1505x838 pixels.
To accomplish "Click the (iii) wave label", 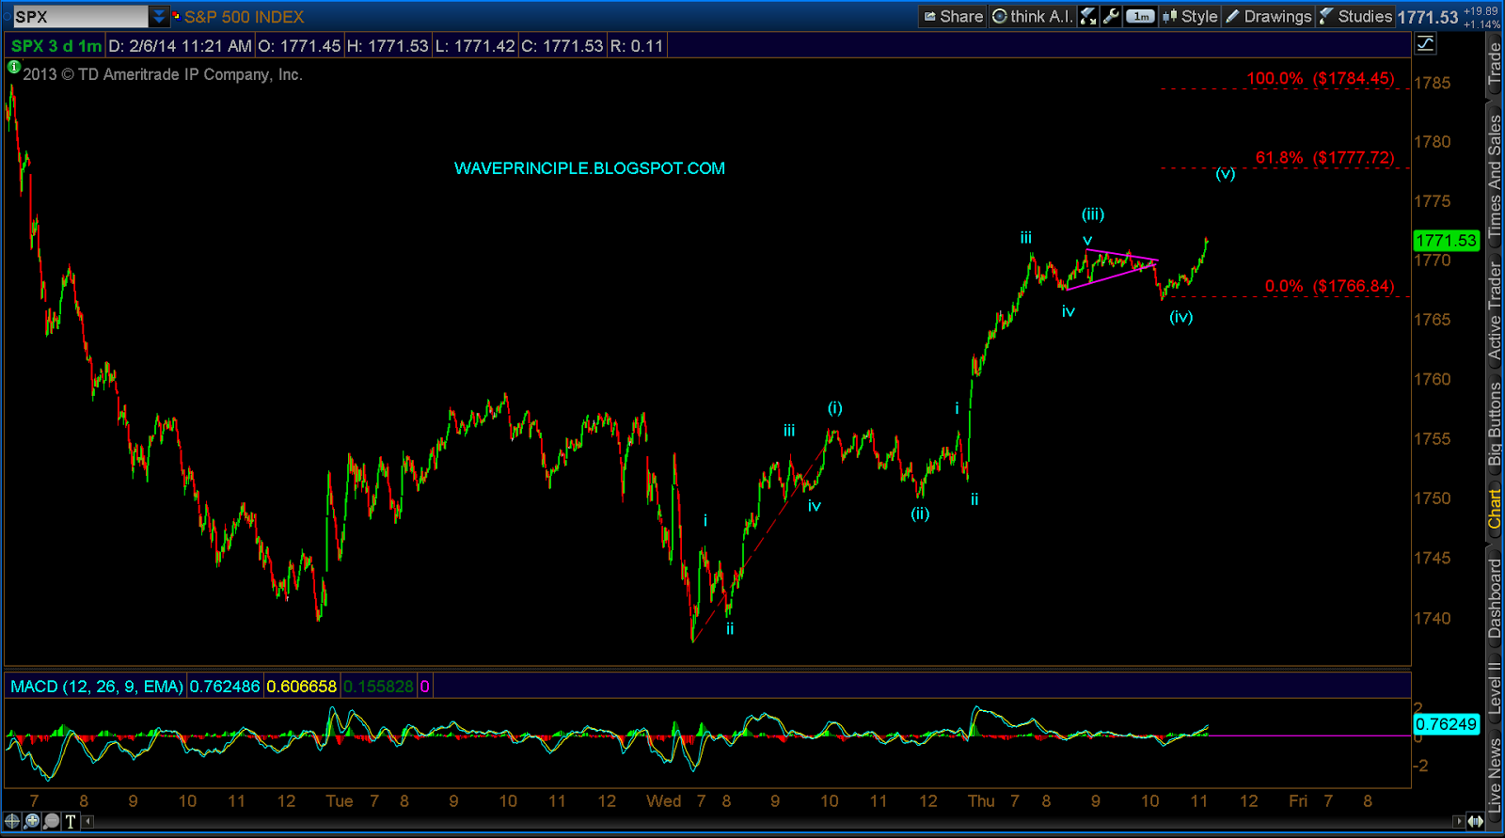I will [1093, 214].
